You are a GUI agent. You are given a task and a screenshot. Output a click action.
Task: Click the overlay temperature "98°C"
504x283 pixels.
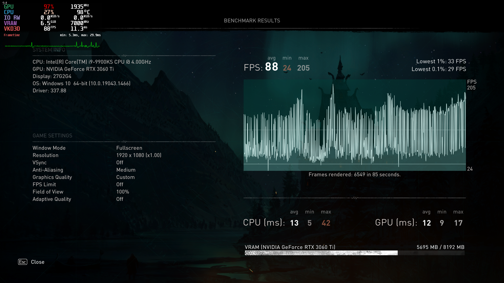pyautogui.click(x=83, y=12)
